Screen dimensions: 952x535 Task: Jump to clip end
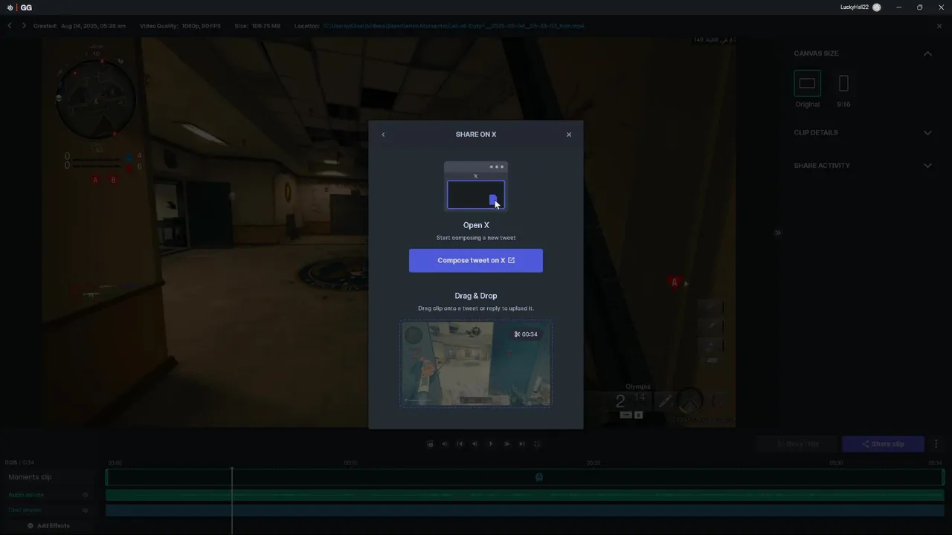tap(522, 444)
